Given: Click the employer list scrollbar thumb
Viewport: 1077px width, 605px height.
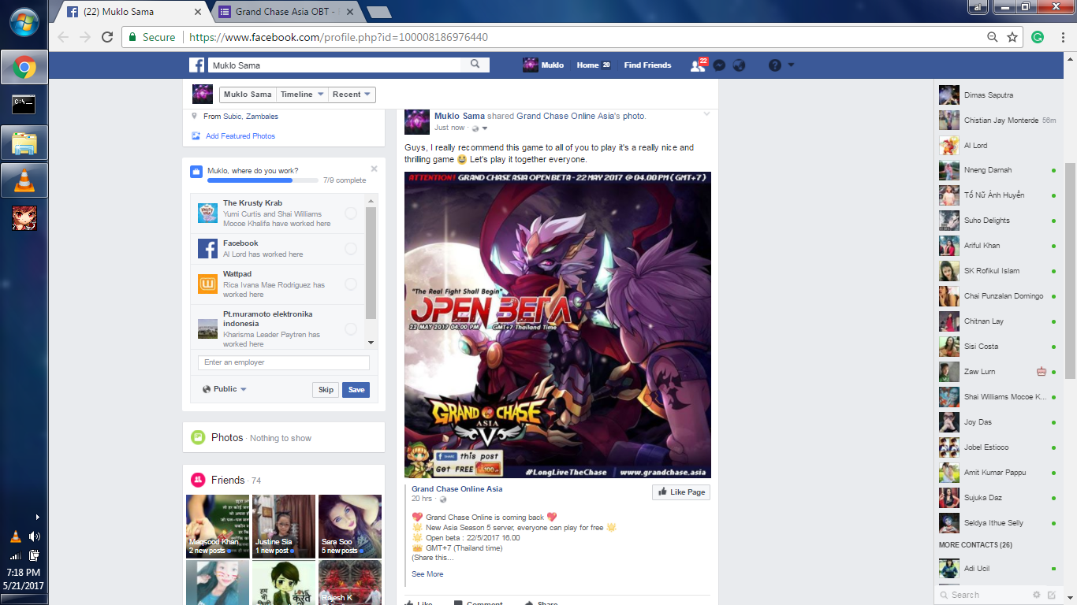Looking at the screenshot, I should 371,262.
